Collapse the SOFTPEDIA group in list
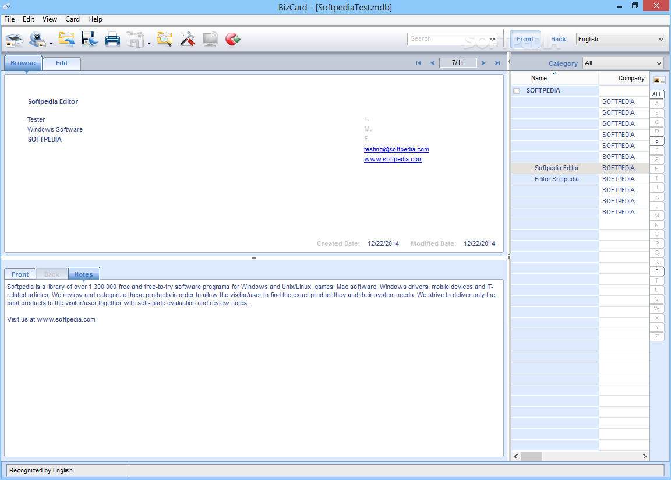The image size is (671, 480). [517, 91]
